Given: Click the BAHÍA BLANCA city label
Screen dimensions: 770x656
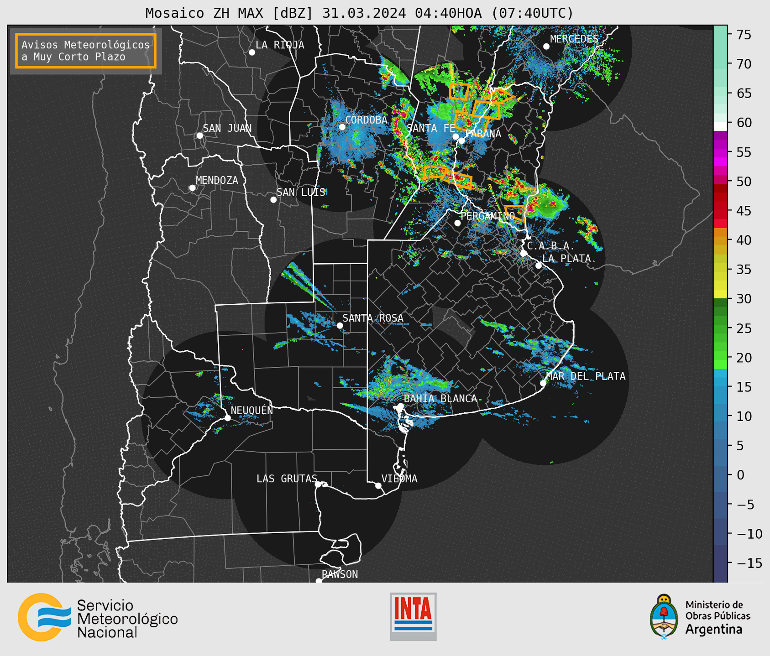Looking at the screenshot, I should coord(440,399).
